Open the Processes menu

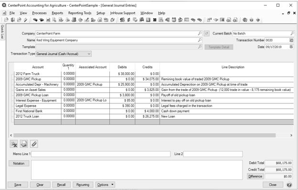click(39, 13)
